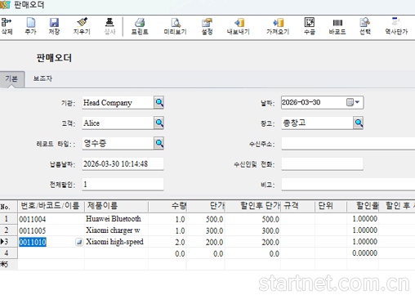The width and height of the screenshot is (415, 295).
Task: Click small lookup button in row 0011010
Action: (79, 242)
